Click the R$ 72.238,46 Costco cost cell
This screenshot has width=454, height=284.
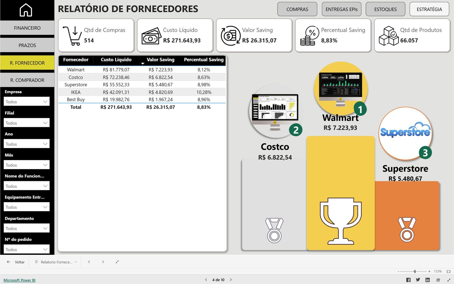click(x=116, y=77)
